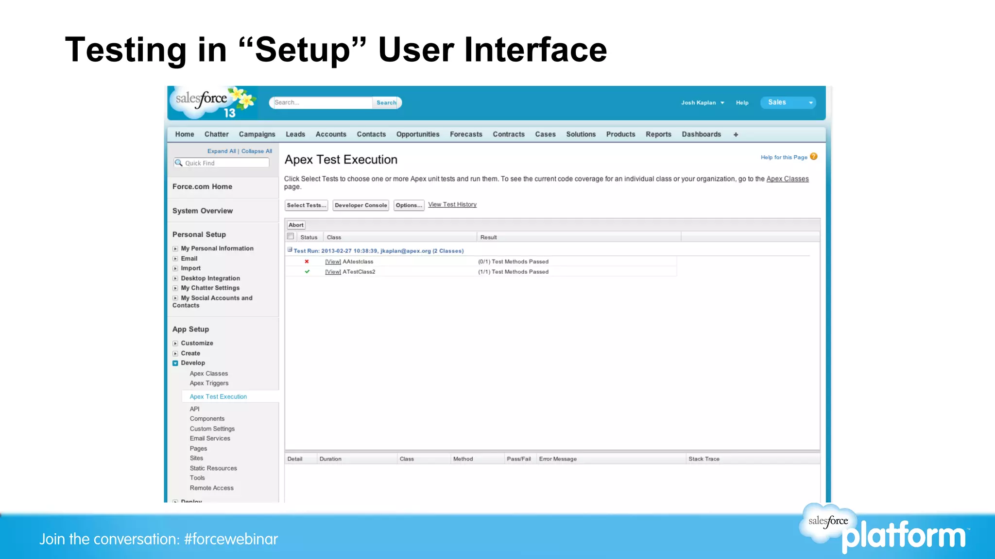
Task: Expand the Import section
Action: pyautogui.click(x=175, y=268)
